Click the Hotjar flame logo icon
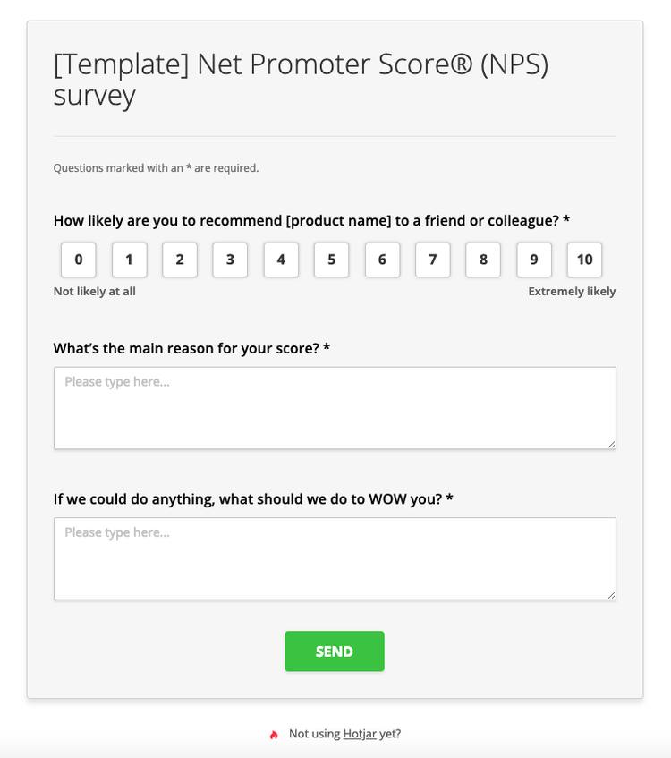The height and width of the screenshot is (758, 671). coord(274,735)
